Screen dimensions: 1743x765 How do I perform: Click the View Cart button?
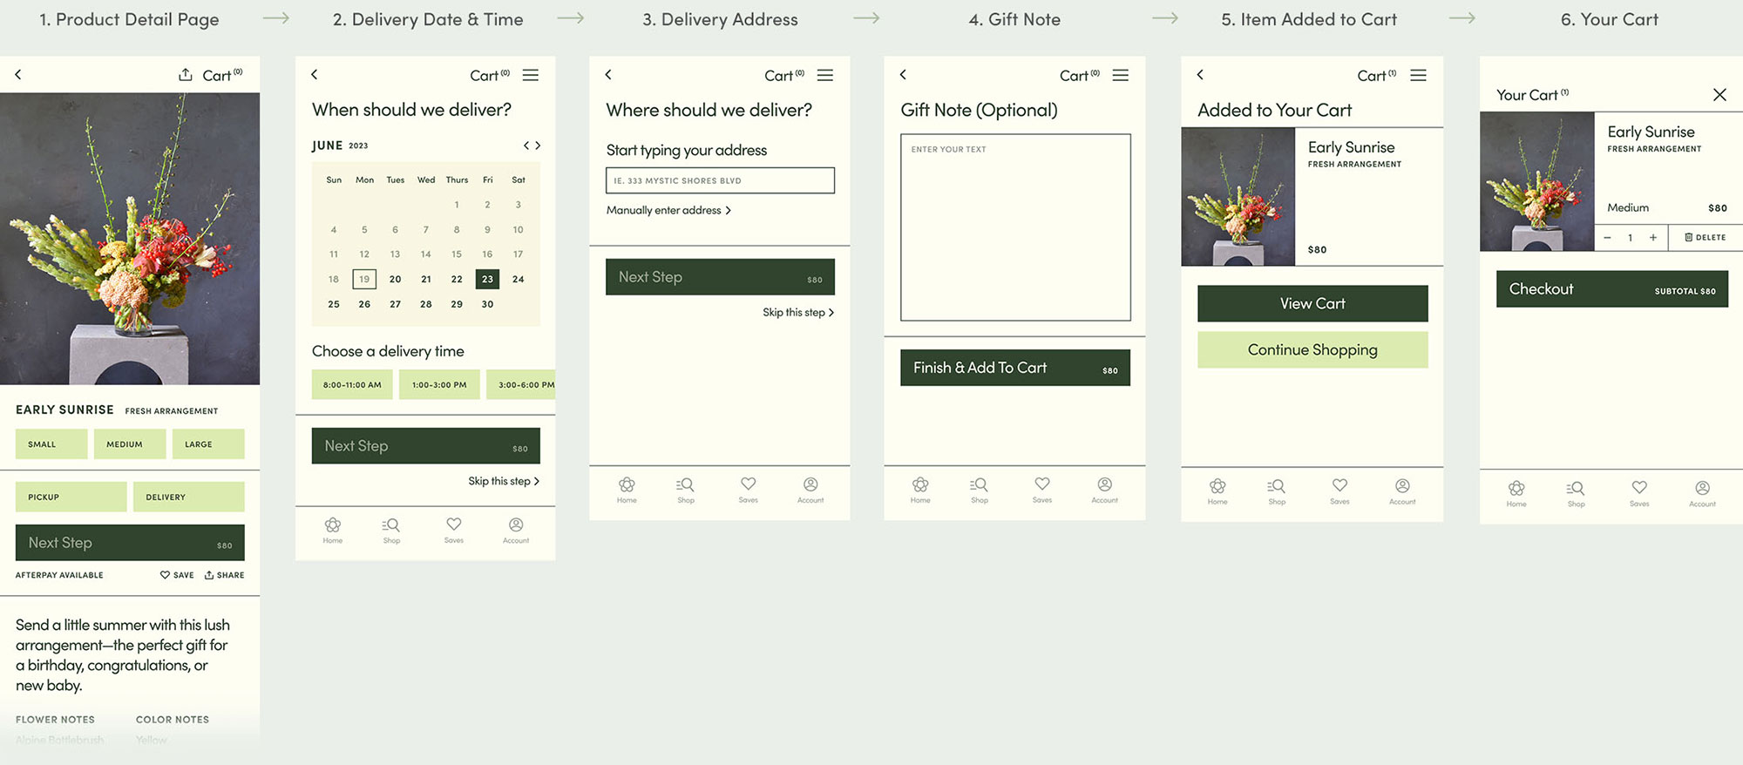[1312, 303]
